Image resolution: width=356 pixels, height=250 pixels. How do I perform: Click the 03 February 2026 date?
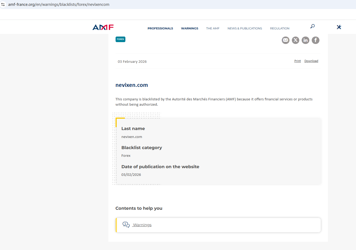pyautogui.click(x=132, y=61)
